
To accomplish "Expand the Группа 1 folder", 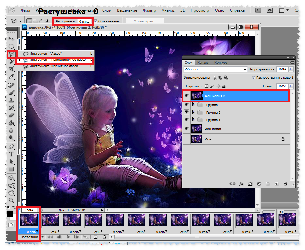I will pyautogui.click(x=193, y=119).
